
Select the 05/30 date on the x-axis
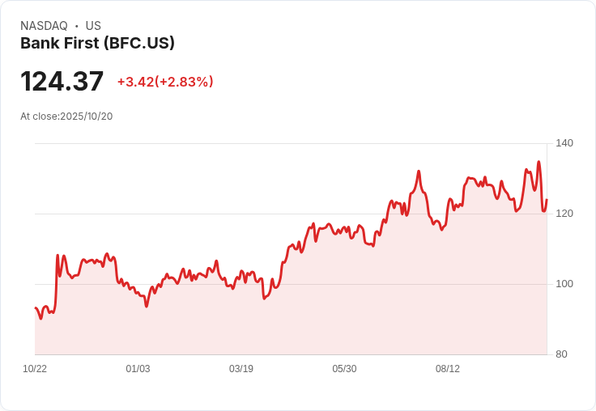(x=344, y=369)
